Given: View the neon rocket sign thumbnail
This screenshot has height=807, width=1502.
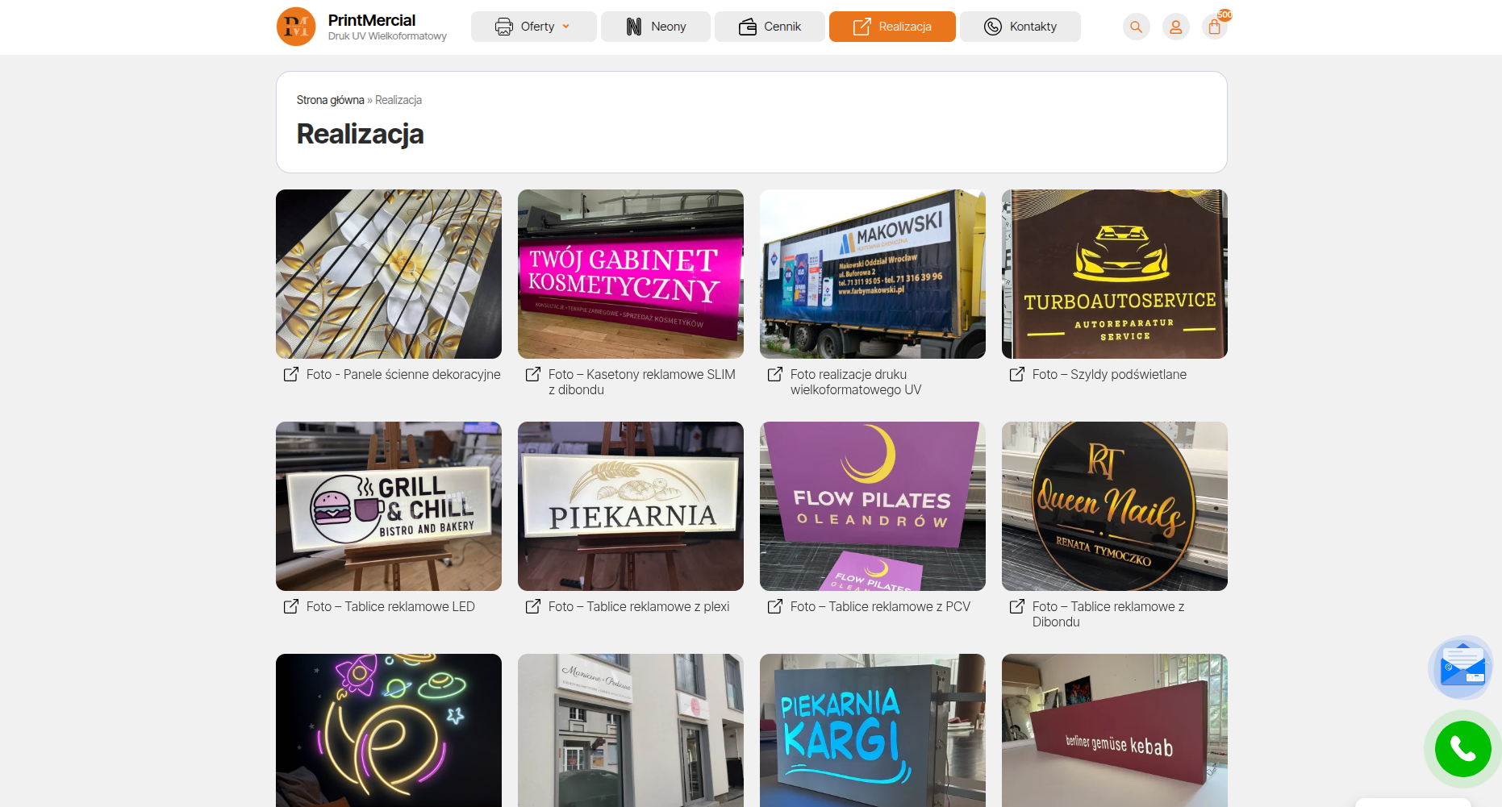Looking at the screenshot, I should (389, 730).
